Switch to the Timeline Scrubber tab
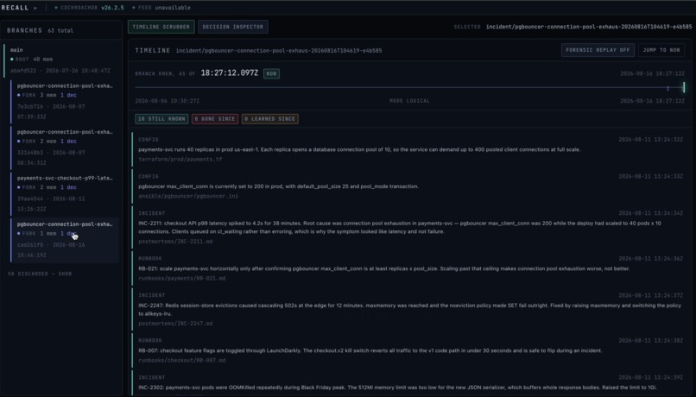696x397 pixels. (x=161, y=27)
